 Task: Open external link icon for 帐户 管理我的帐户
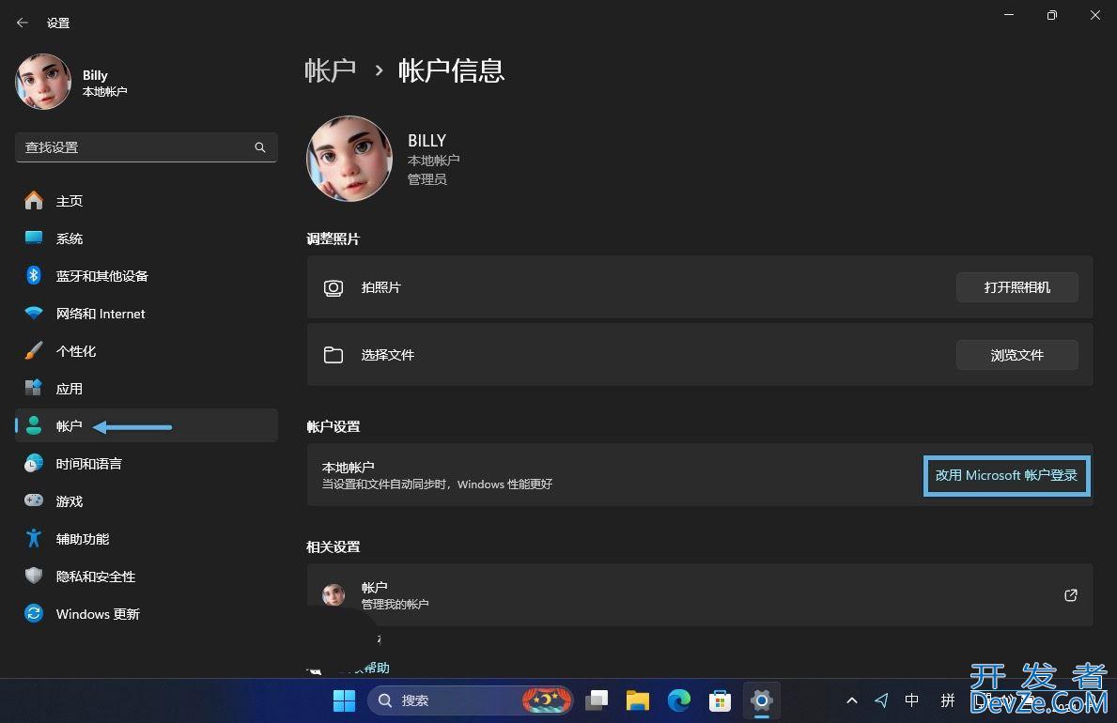(x=1070, y=595)
